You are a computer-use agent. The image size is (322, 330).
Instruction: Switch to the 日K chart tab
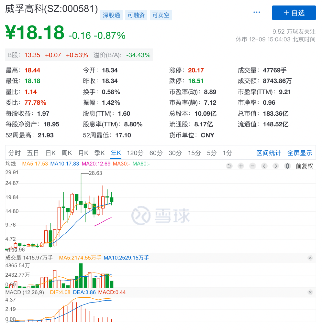coord(51,153)
